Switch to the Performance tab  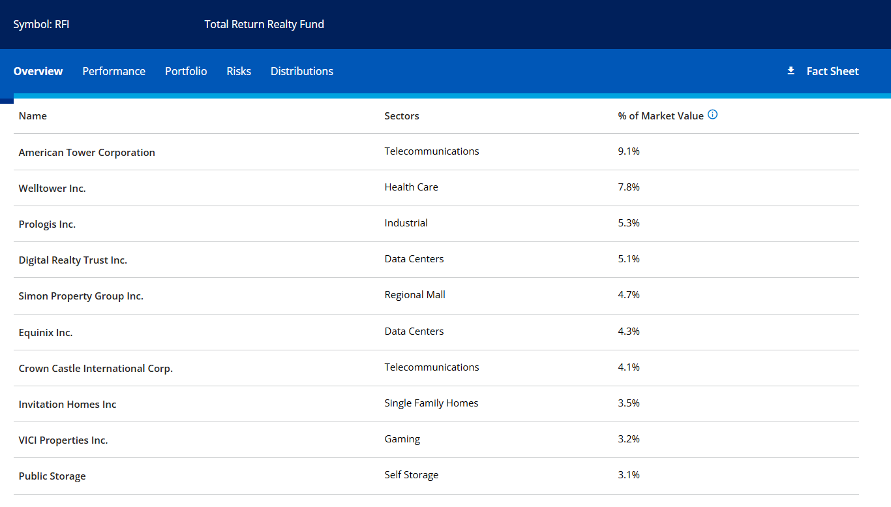(113, 71)
